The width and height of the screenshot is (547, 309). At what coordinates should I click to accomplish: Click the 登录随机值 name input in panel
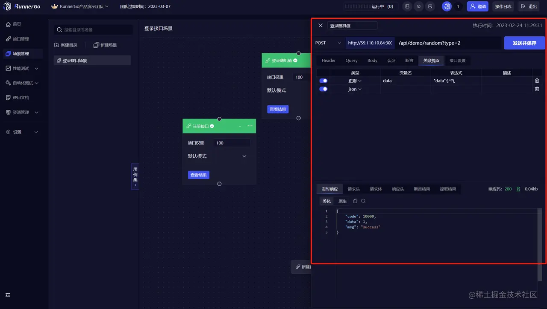pyautogui.click(x=352, y=26)
